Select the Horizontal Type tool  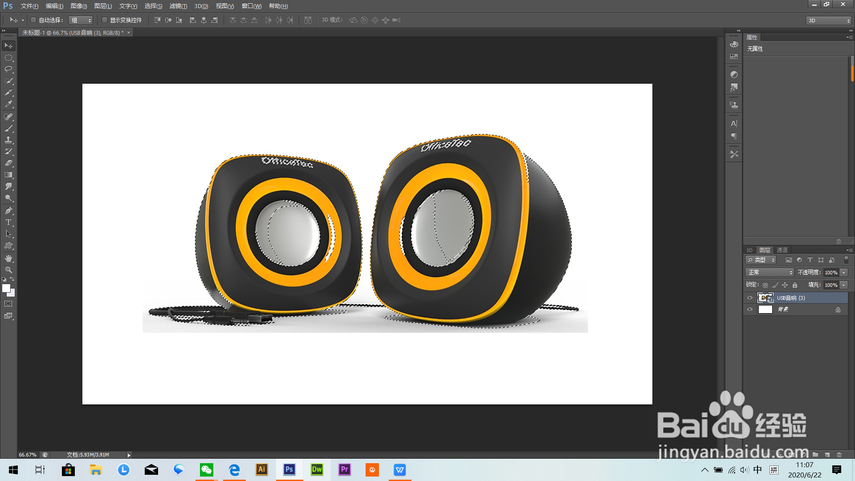coord(8,222)
